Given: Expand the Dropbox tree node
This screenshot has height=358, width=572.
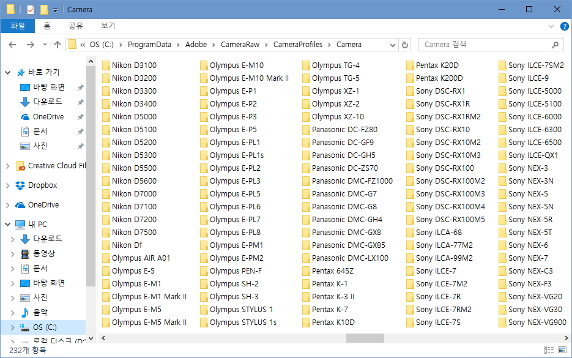Looking at the screenshot, I should pyautogui.click(x=8, y=185).
